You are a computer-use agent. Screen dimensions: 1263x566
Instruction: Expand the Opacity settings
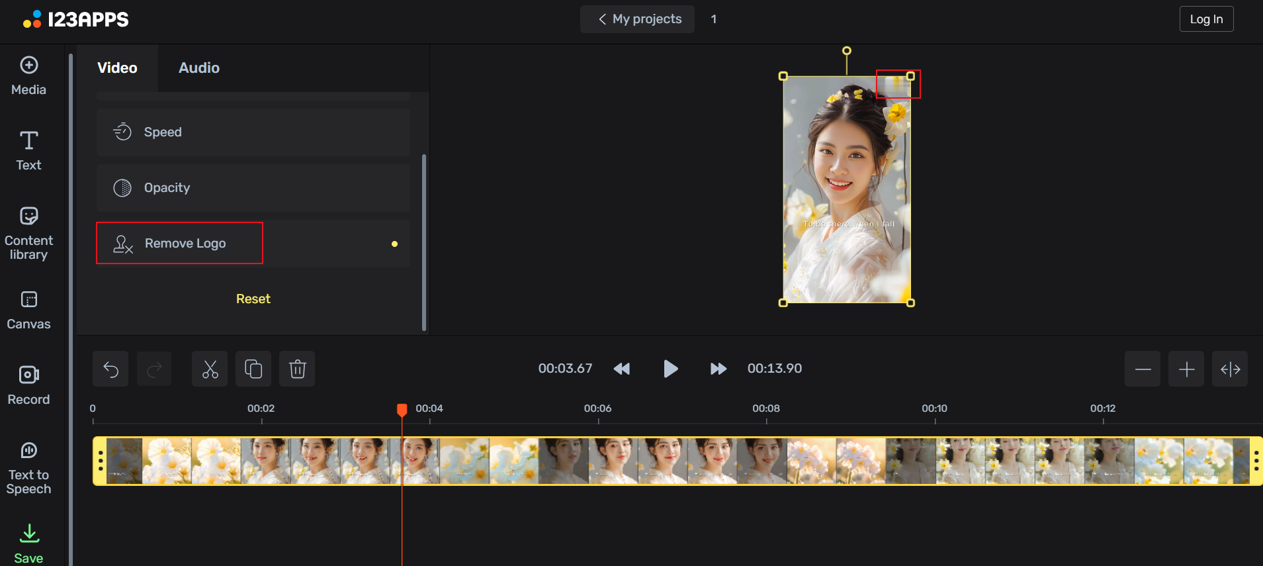coord(253,188)
